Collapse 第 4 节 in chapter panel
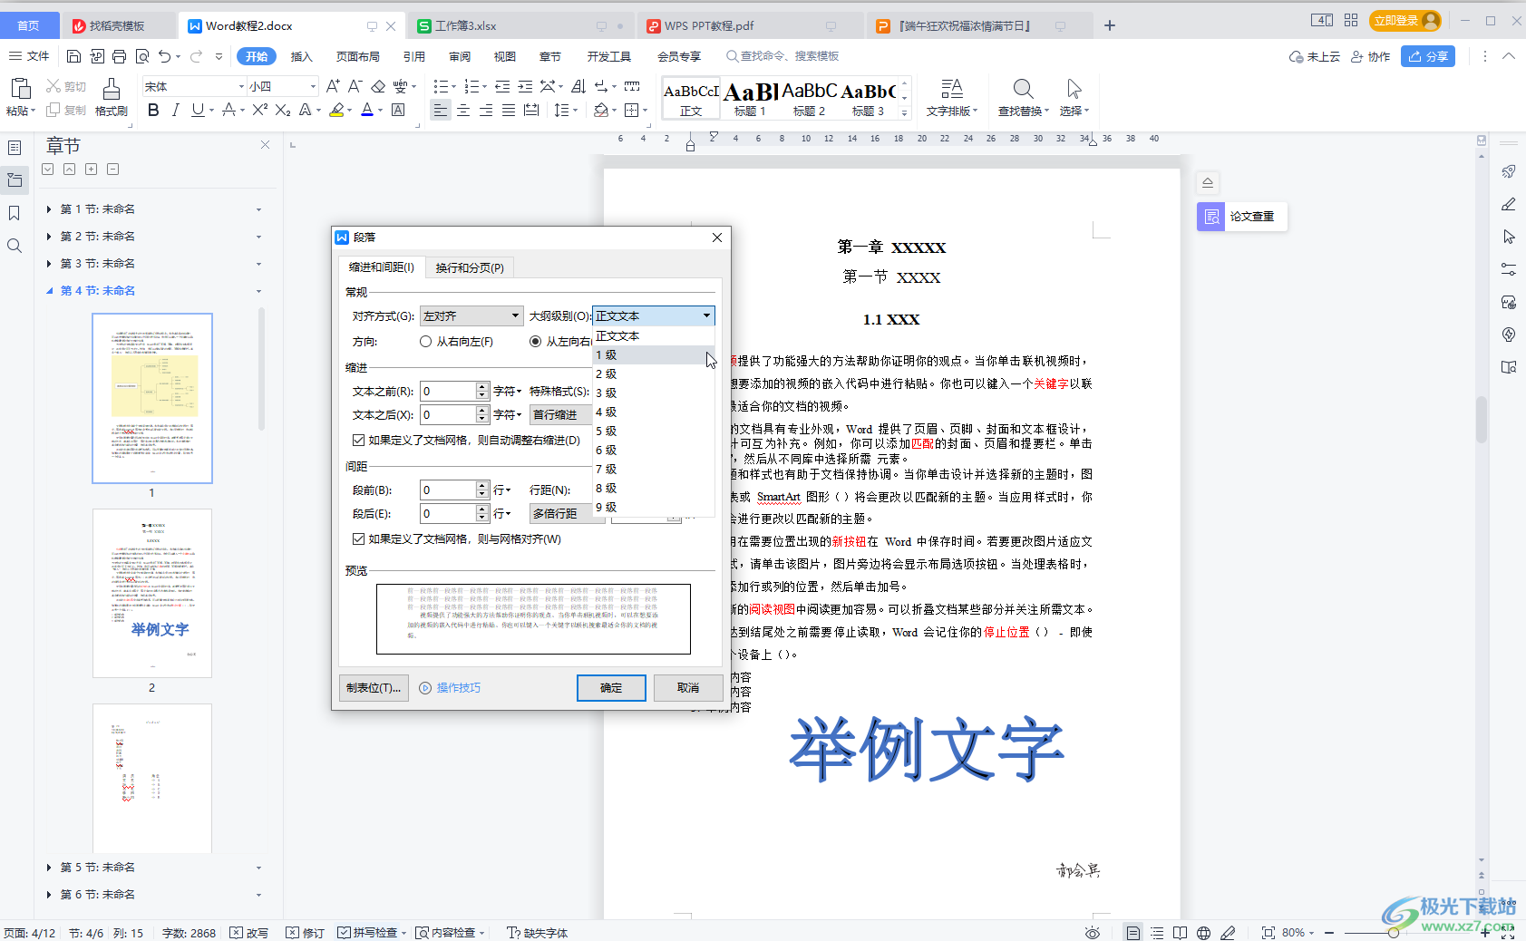This screenshot has width=1526, height=941. click(x=49, y=291)
